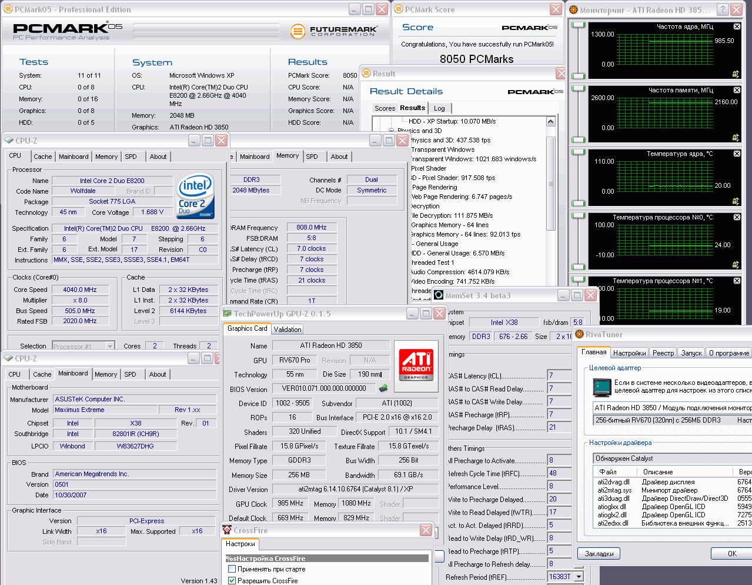Open the Refresh Period (tREF) dropdown in MemSet
This screenshot has width=752, height=585.
coord(579,577)
